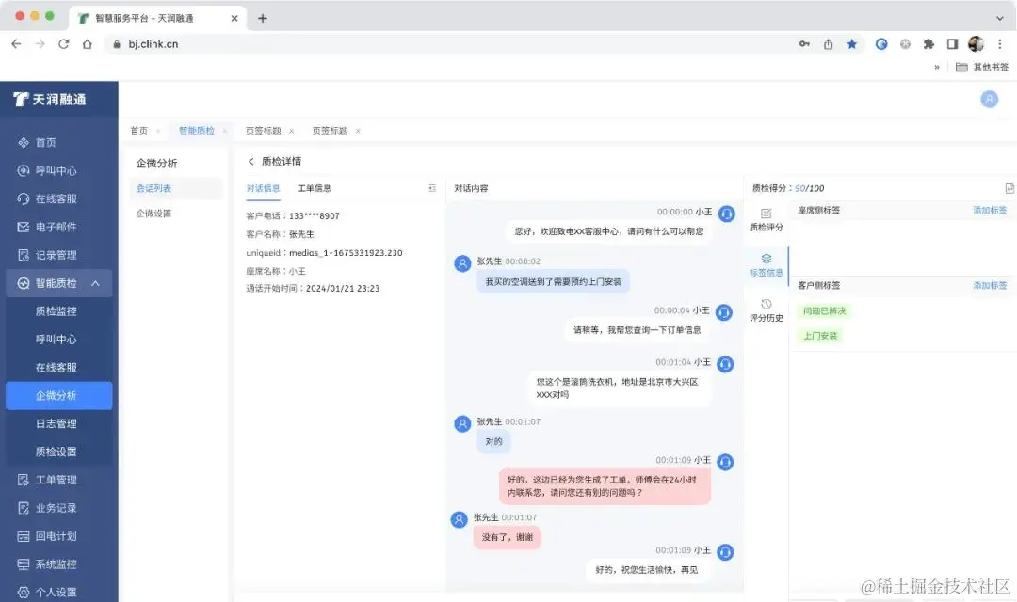The width and height of the screenshot is (1017, 602).
Task: Click the user avatar in top right of page
Action: tap(989, 99)
